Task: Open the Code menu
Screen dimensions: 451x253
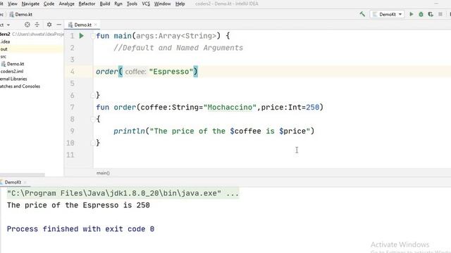Action: pos(49,4)
